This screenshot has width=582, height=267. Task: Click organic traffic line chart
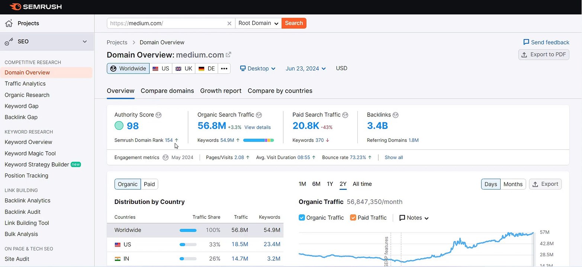(416, 248)
